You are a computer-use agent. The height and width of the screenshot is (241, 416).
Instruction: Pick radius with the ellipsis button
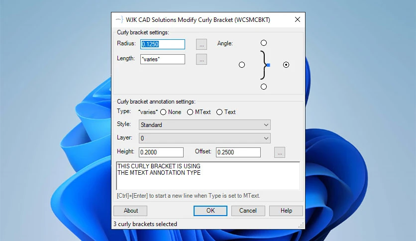[202, 44]
